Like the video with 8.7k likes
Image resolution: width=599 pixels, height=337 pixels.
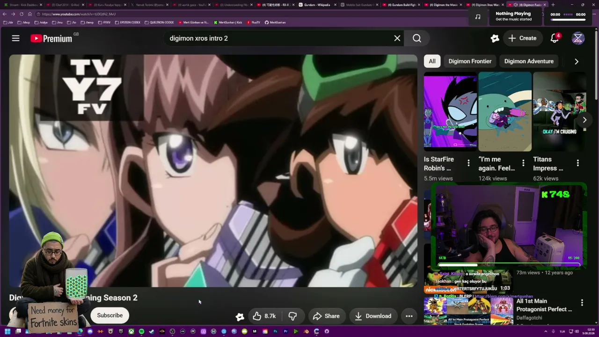pyautogui.click(x=263, y=316)
